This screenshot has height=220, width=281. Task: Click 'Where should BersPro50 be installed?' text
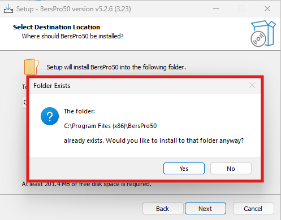pos(72,36)
